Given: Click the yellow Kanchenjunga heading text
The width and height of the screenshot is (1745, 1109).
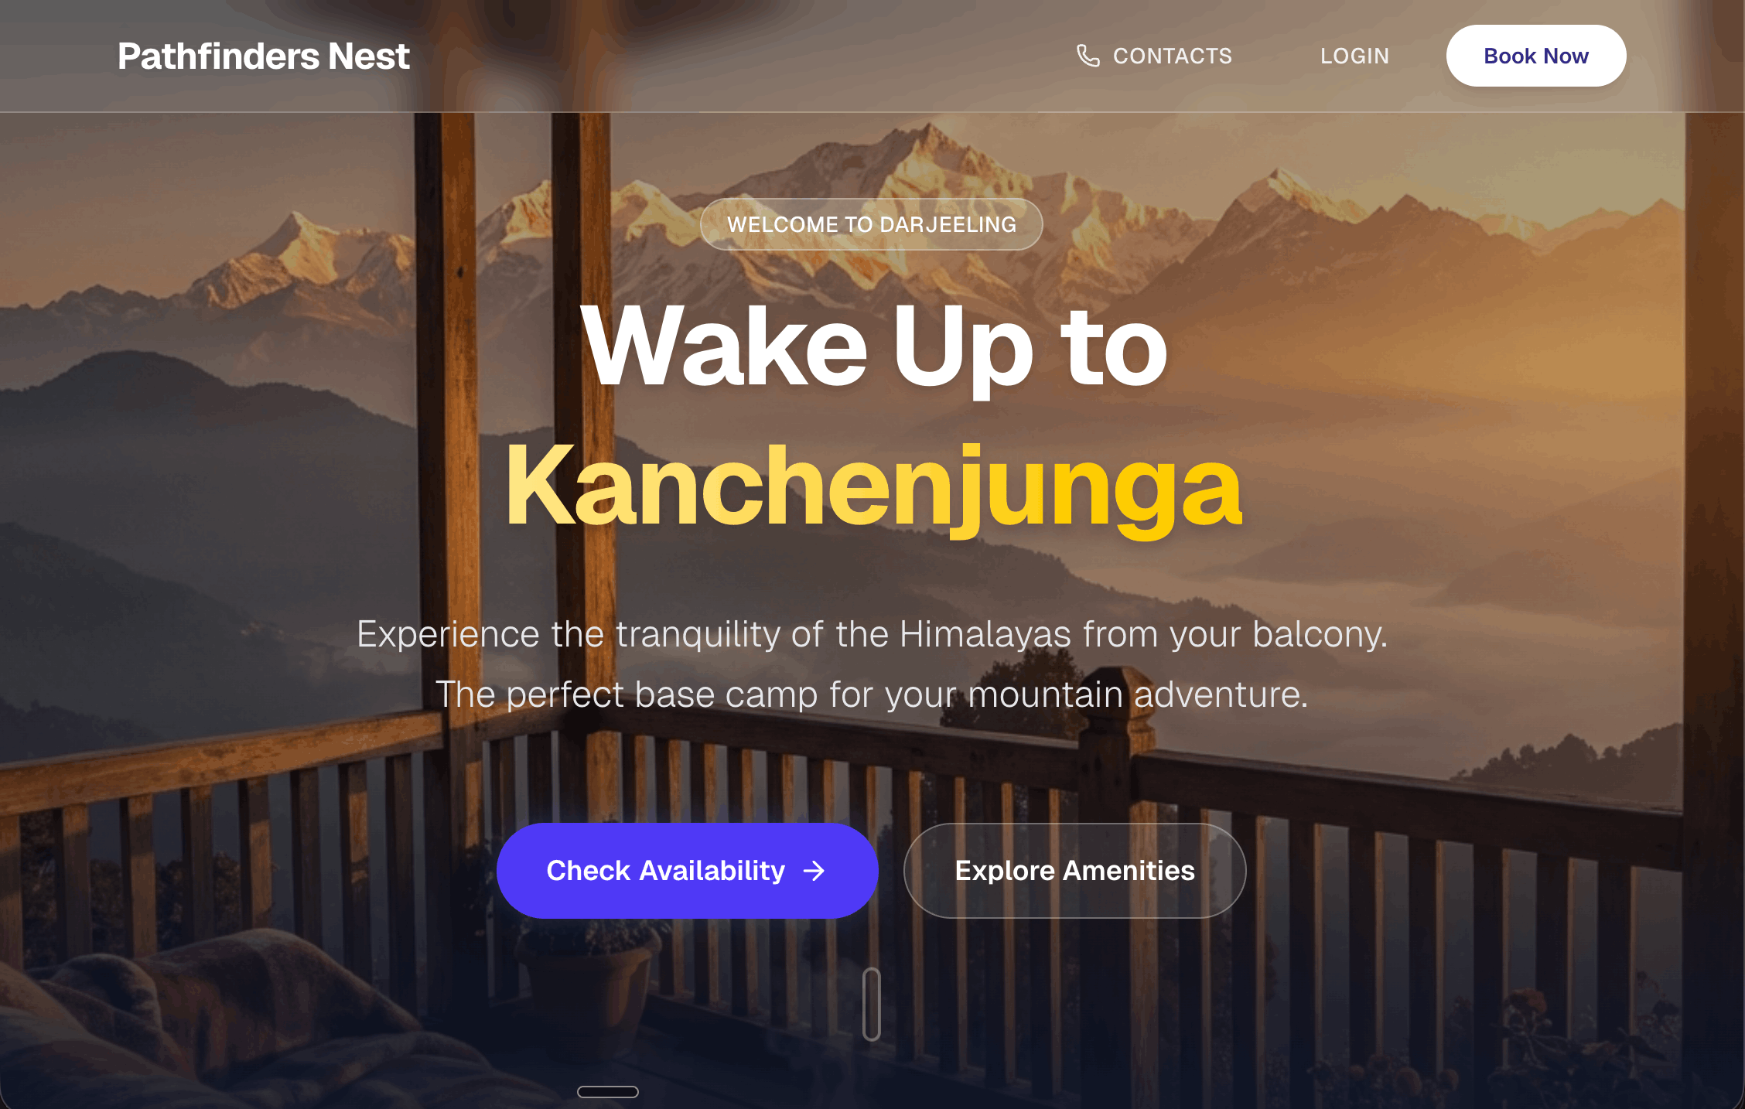Looking at the screenshot, I should [873, 487].
